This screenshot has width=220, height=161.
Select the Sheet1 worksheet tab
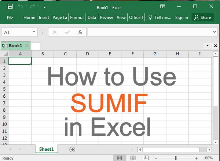coord(47,149)
